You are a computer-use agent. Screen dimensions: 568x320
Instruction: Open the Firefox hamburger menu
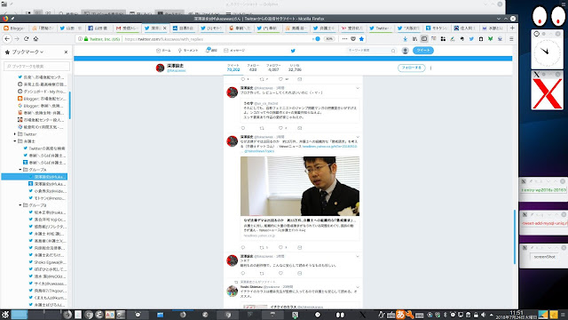(x=511, y=39)
